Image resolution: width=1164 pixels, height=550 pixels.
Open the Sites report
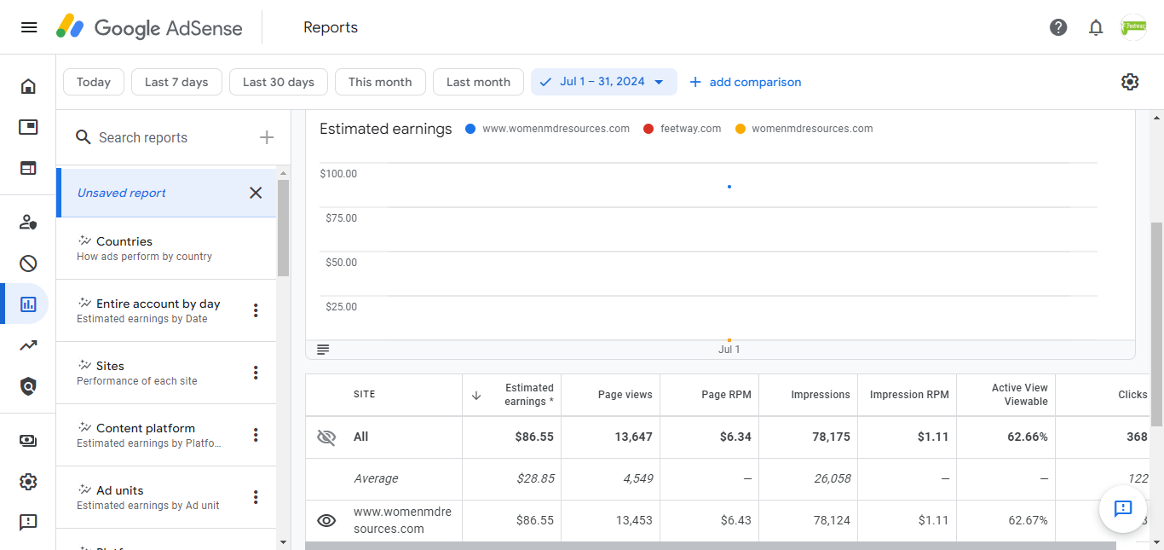click(166, 373)
